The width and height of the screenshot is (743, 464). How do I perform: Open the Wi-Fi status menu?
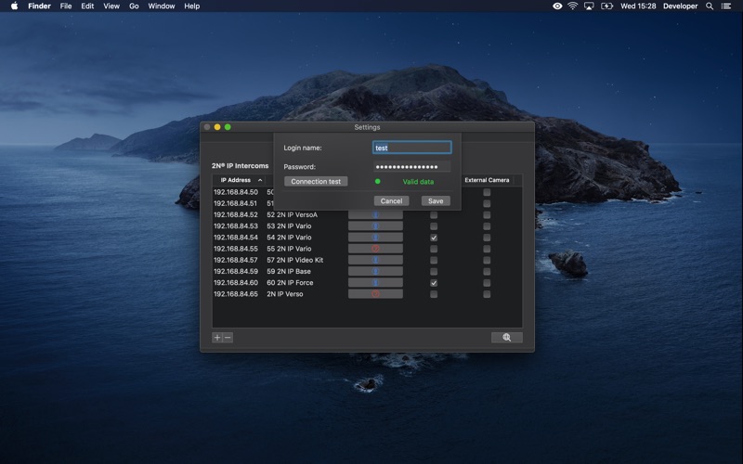pos(573,6)
